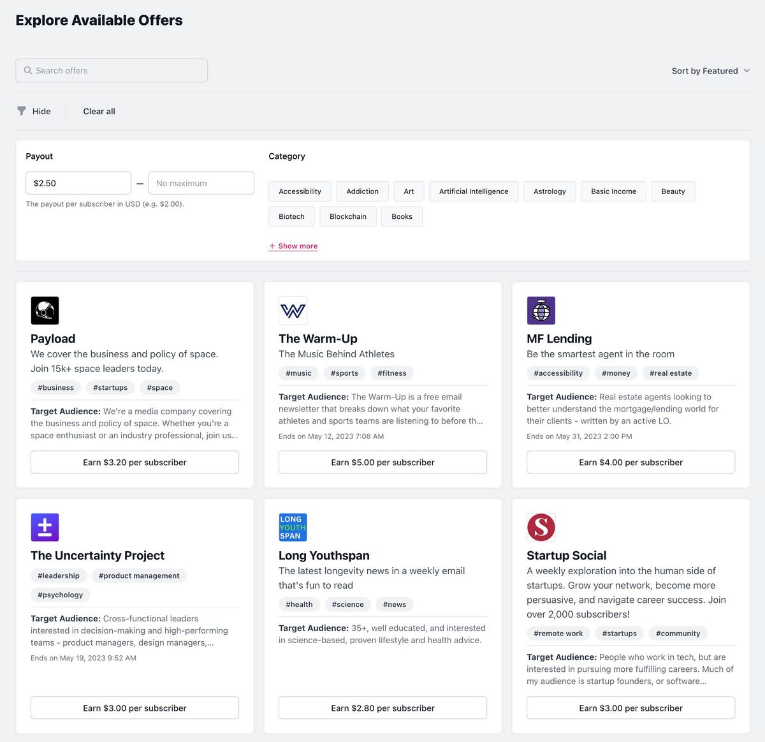Click The Uncertainty Project plus-minus logo
This screenshot has height=742, width=765.
point(45,528)
